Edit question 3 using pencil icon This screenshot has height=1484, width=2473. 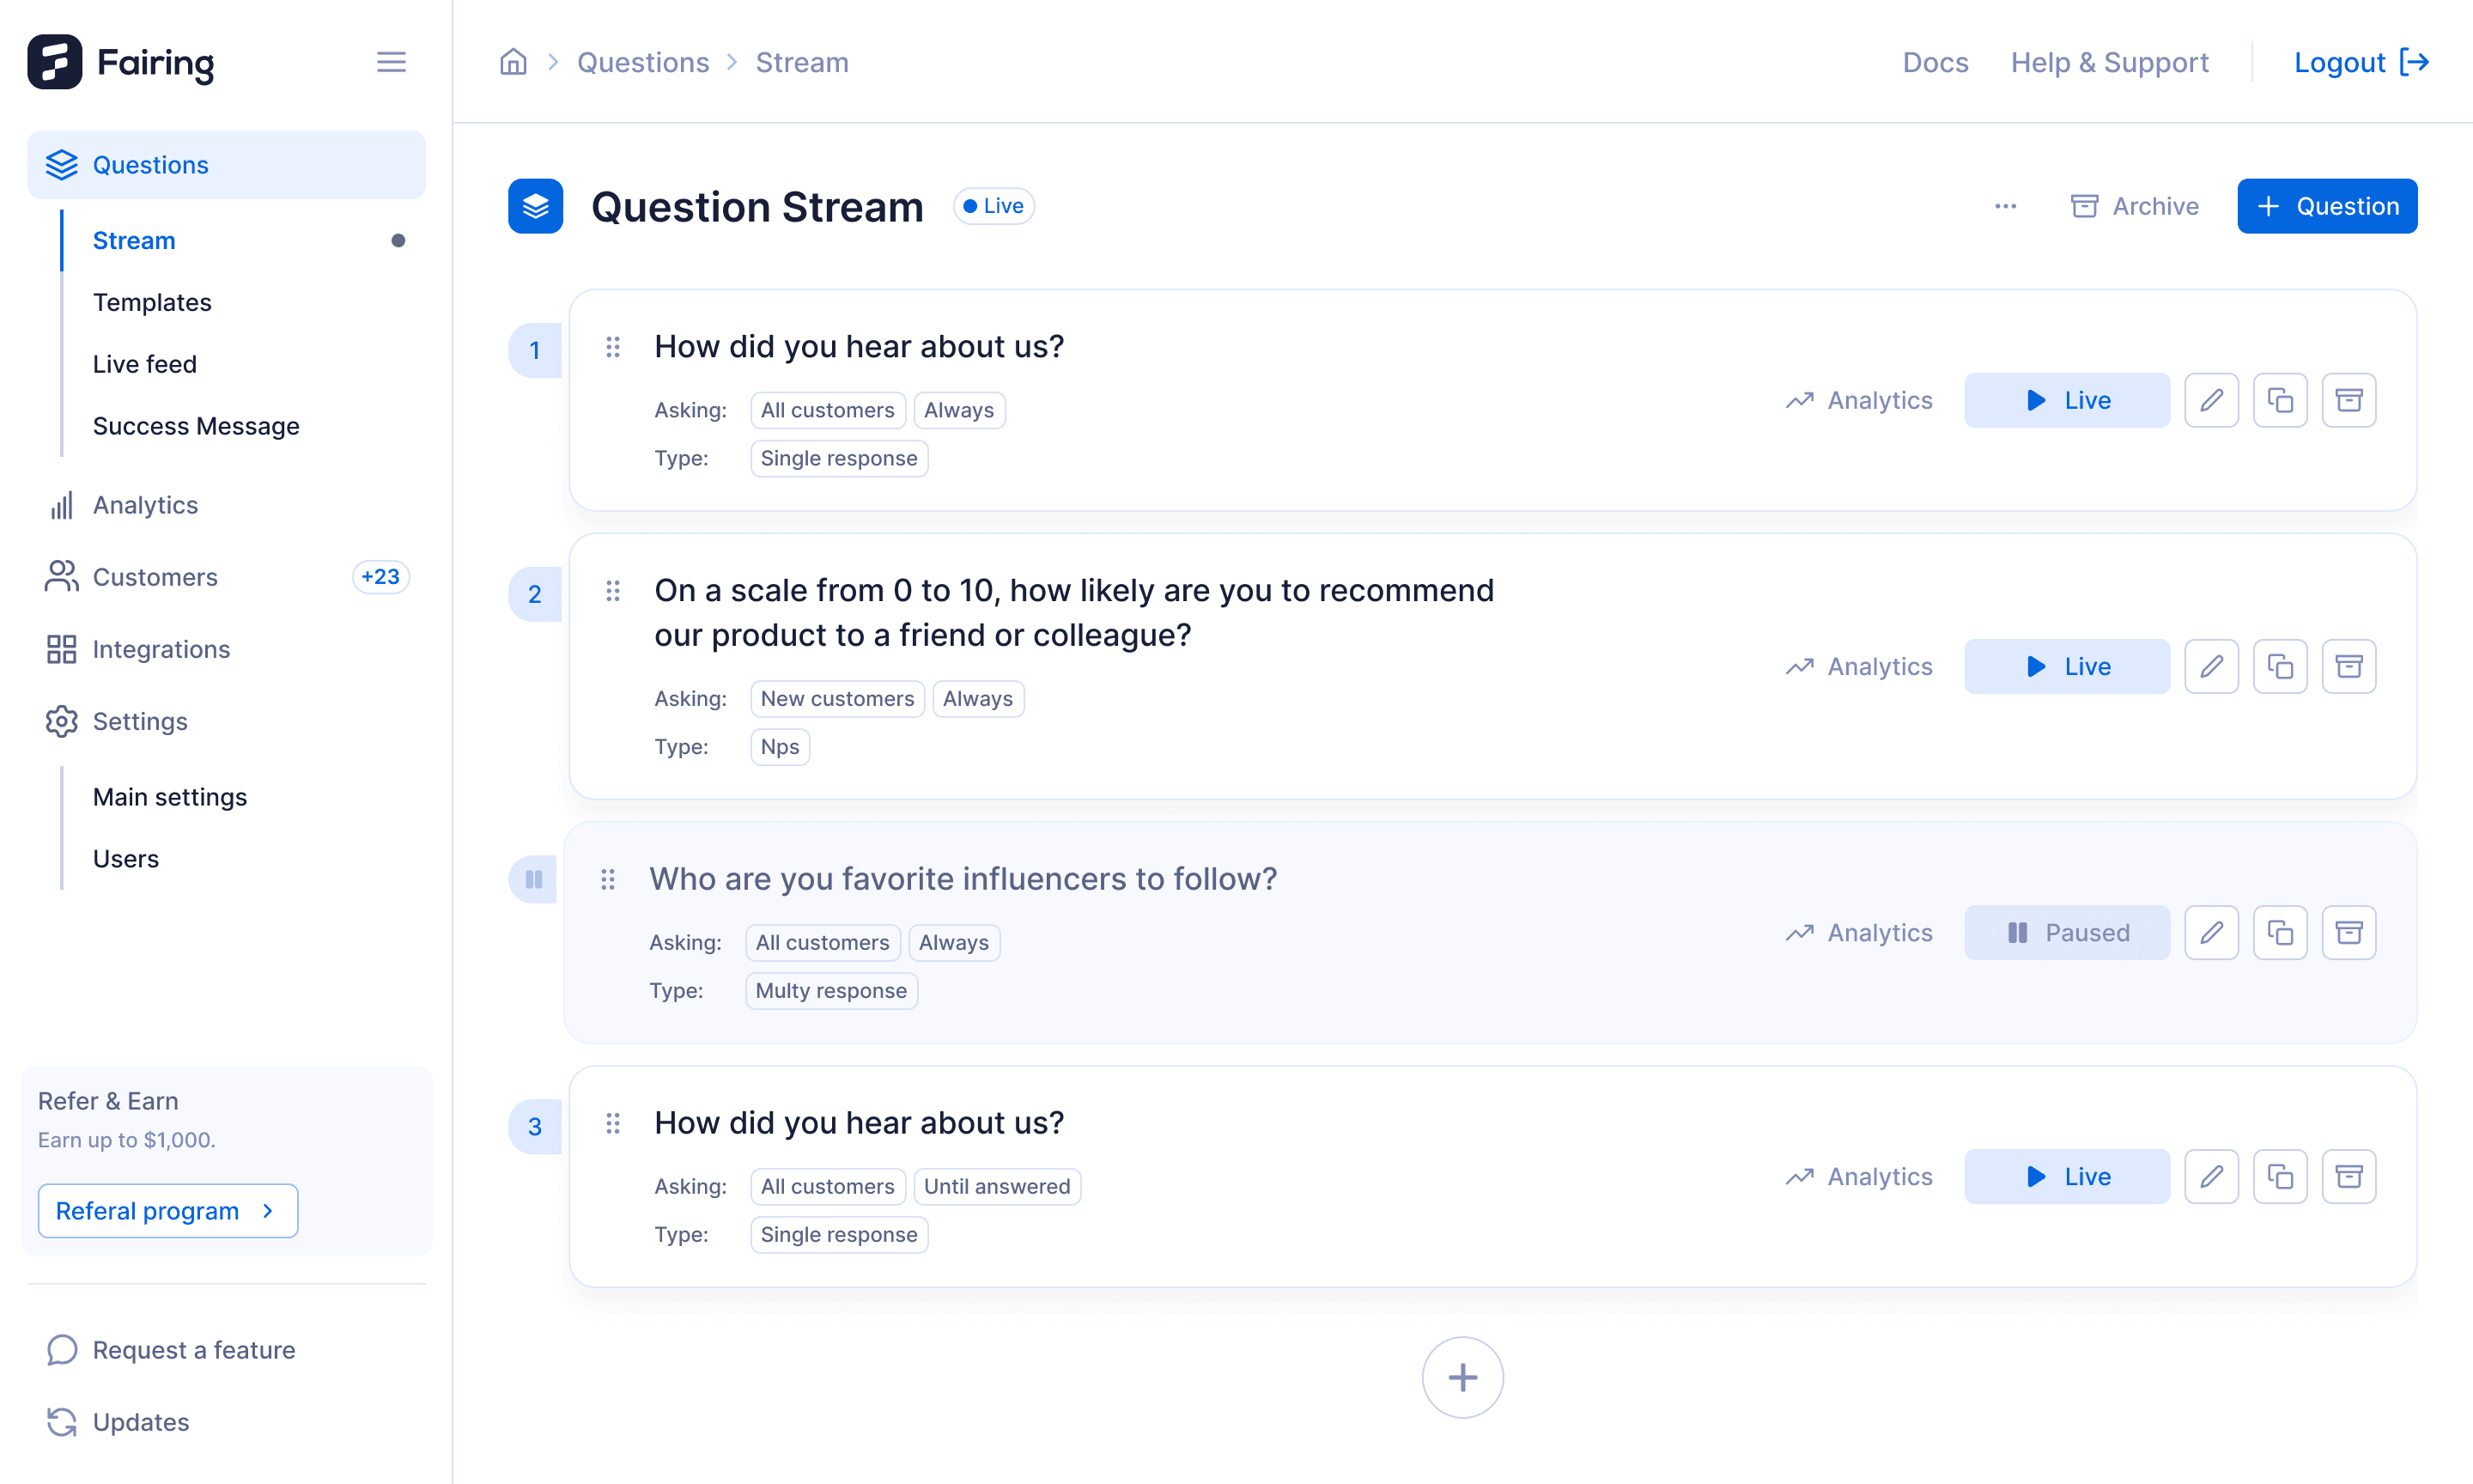[2210, 1176]
